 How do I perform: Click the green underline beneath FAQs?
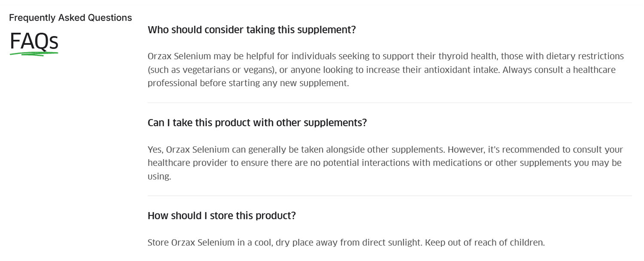(x=34, y=54)
